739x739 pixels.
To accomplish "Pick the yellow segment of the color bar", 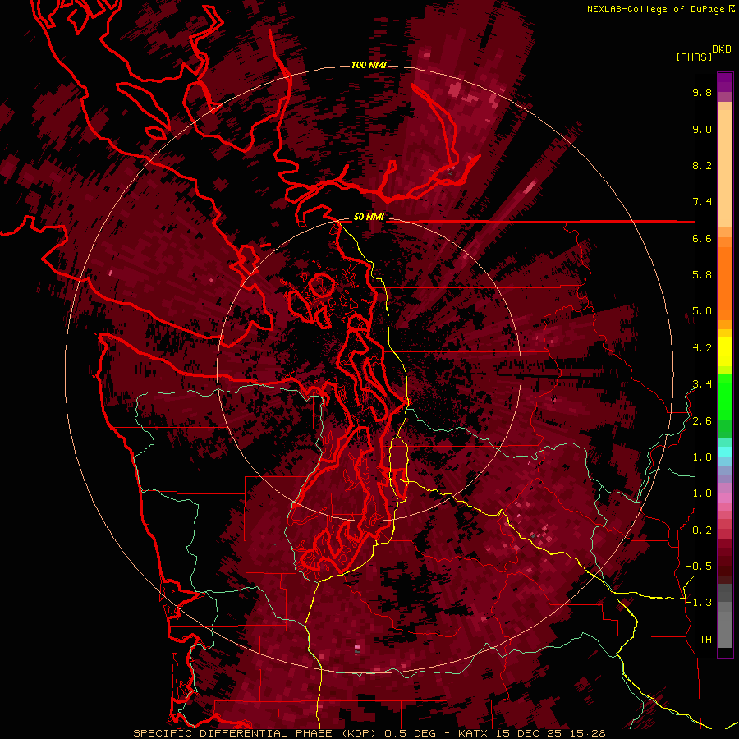I will pos(725,351).
